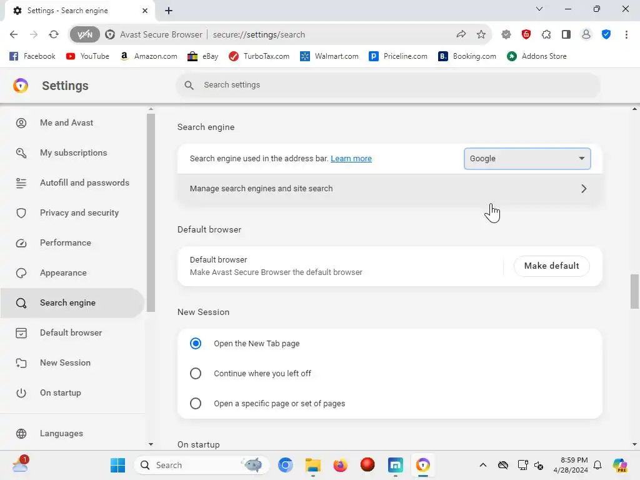This screenshot has height=480, width=640.
Task: Open the Booking.com bookmark
Action: coord(467,56)
